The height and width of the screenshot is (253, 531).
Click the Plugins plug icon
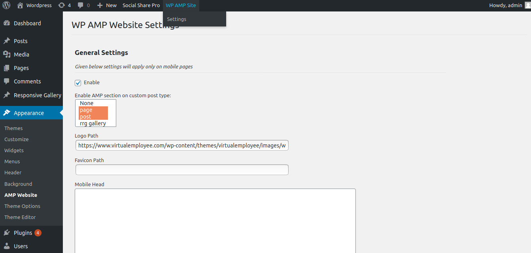click(x=7, y=233)
